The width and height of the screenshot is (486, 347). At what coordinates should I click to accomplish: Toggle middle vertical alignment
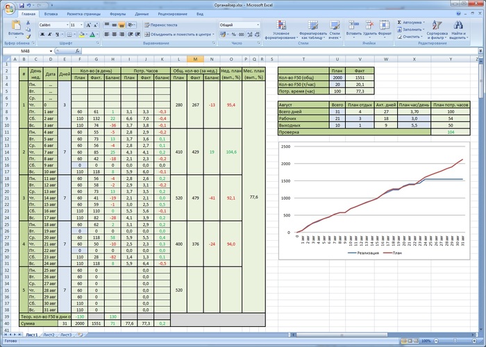114,25
